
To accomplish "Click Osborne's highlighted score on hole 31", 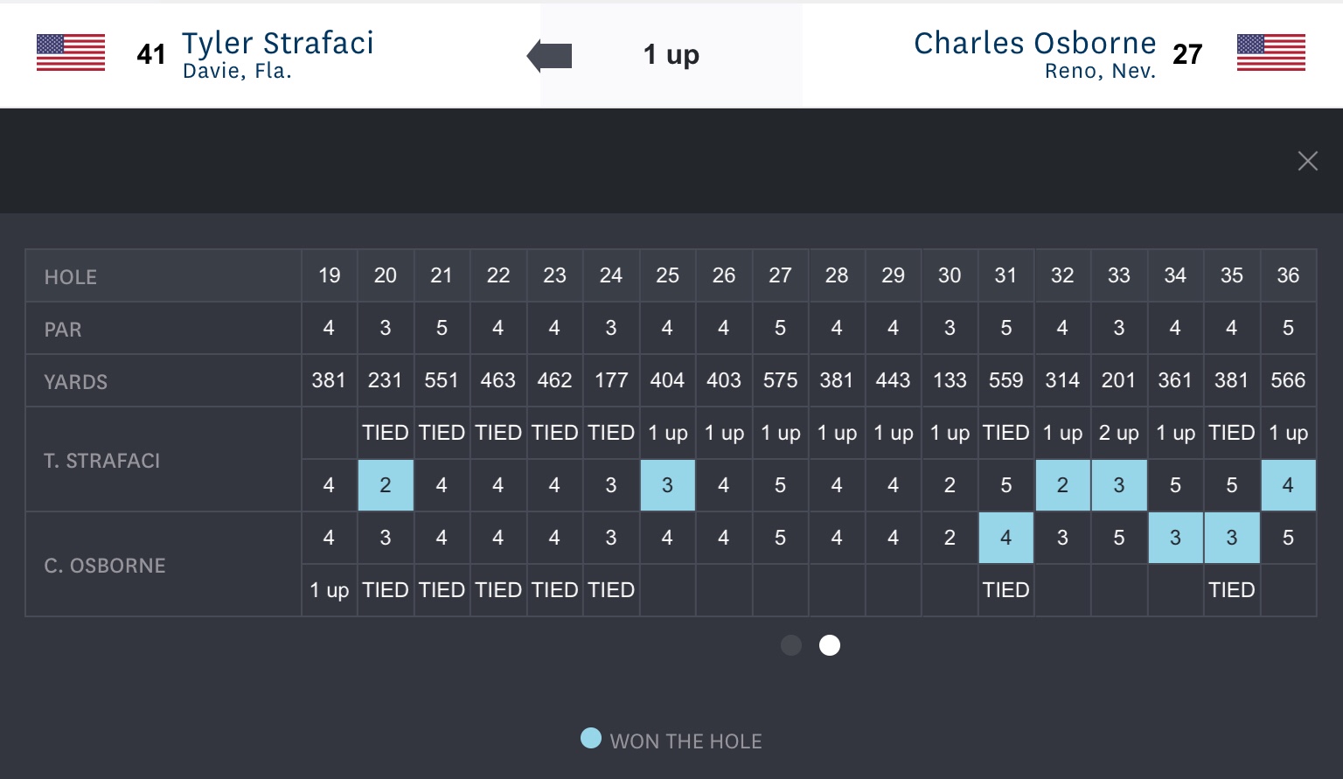I will 1006,538.
